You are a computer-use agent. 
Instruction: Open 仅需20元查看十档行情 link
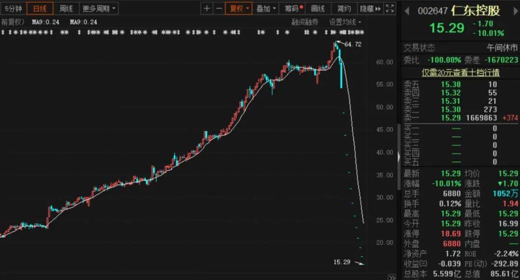click(x=461, y=72)
